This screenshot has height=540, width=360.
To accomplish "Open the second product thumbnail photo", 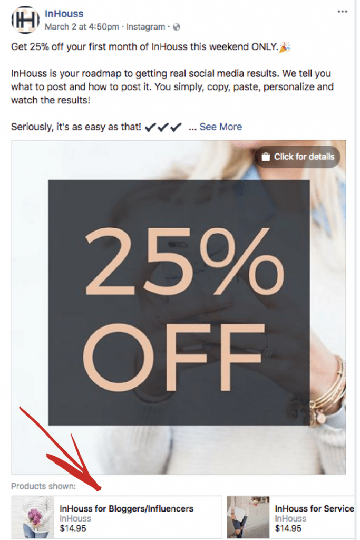I will (x=248, y=517).
